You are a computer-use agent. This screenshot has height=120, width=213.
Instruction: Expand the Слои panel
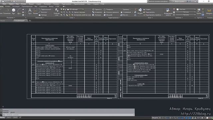pyautogui.click(x=72, y=18)
